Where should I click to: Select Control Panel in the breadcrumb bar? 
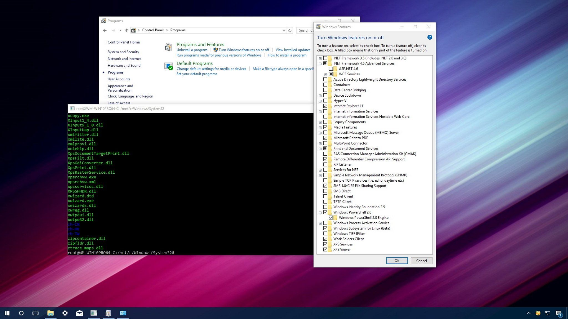(153, 30)
